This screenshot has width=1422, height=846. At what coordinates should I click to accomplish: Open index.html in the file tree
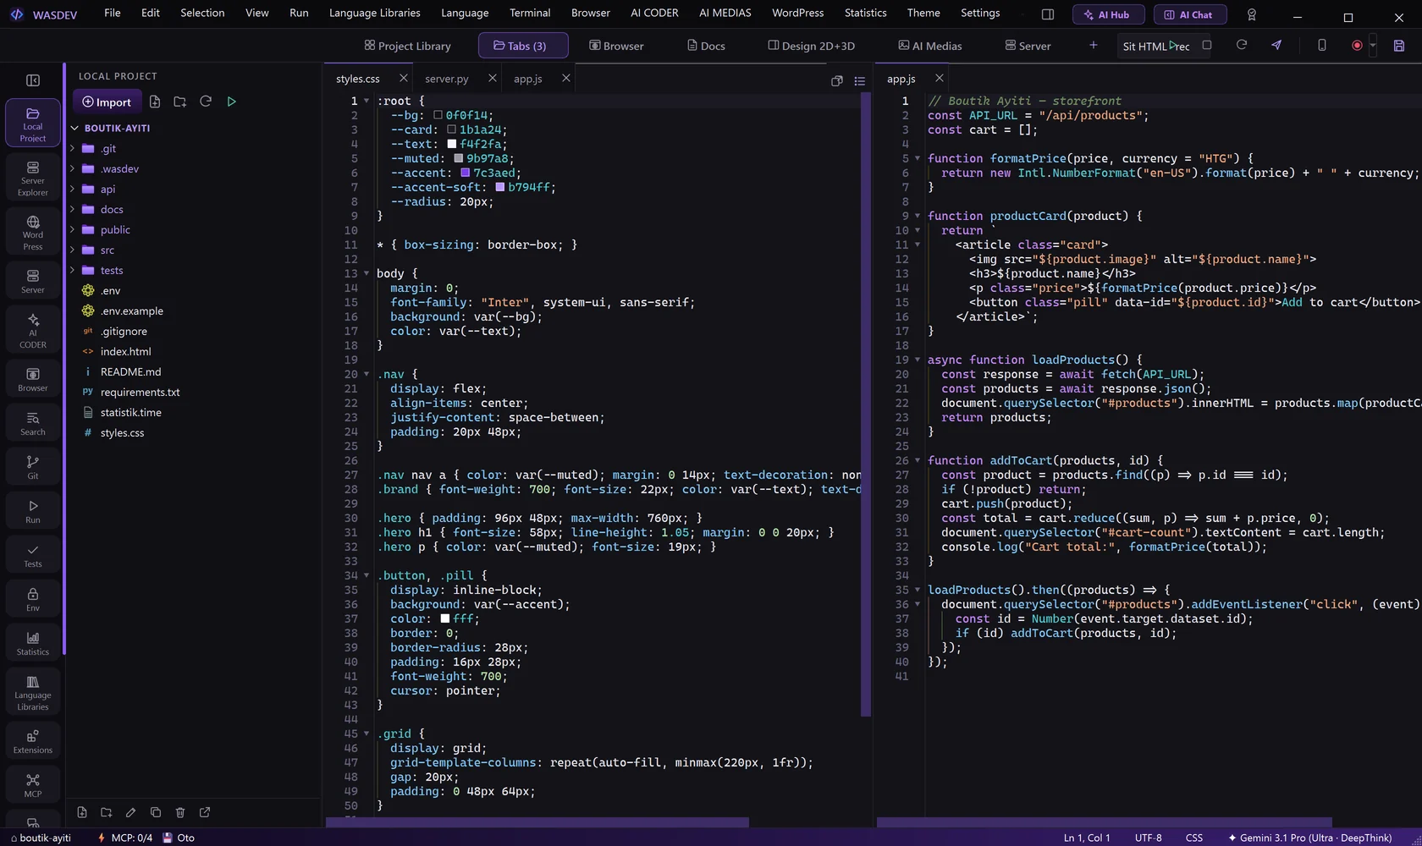125,351
